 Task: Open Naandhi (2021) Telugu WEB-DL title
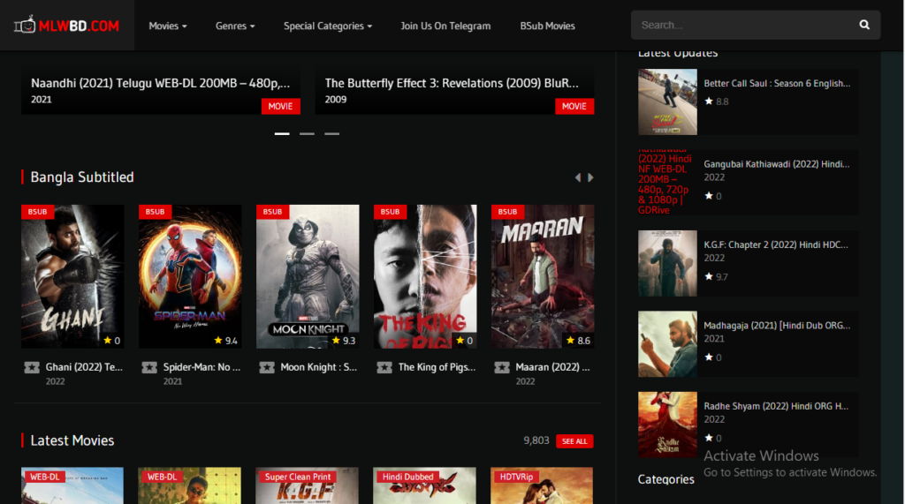coord(161,83)
